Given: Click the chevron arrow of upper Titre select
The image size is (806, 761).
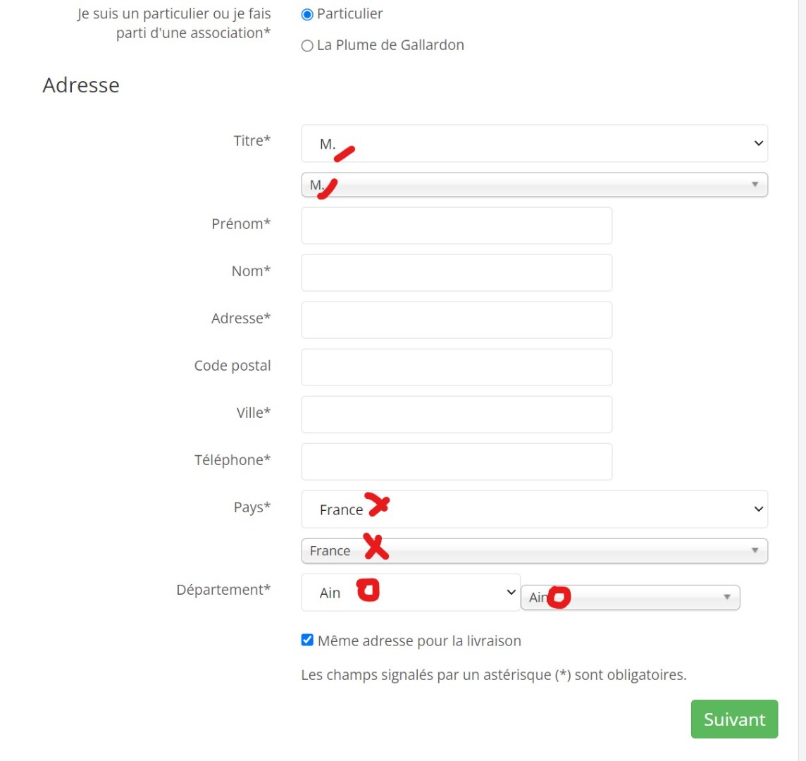Looking at the screenshot, I should point(758,144).
